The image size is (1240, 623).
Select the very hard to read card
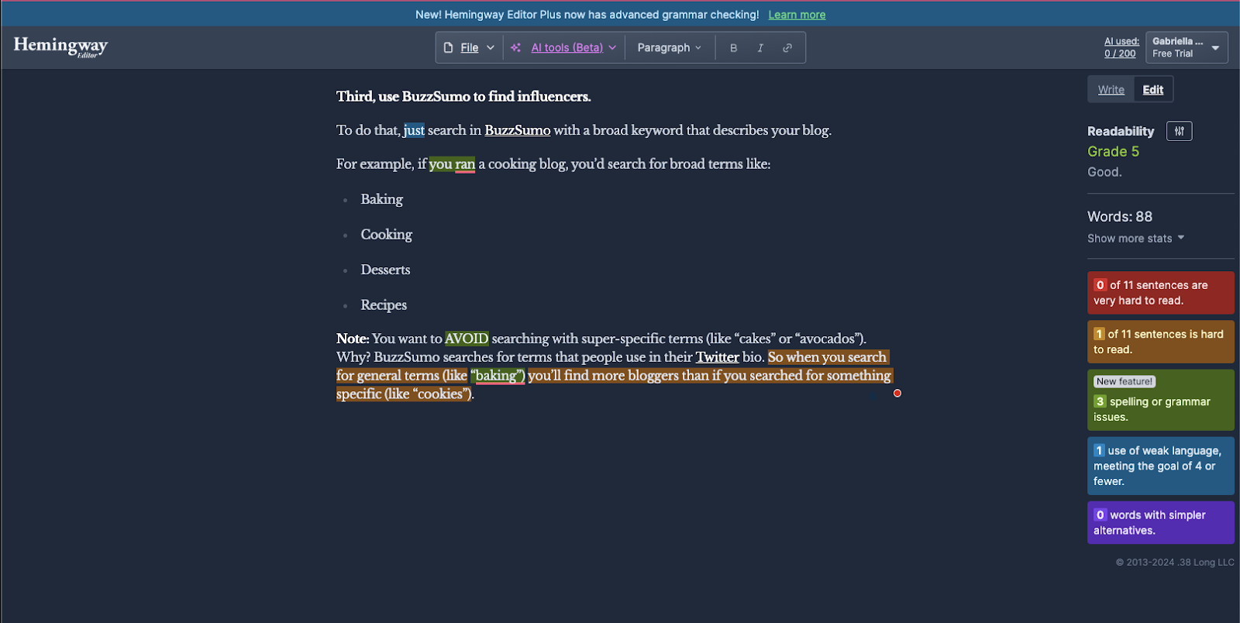point(1160,293)
